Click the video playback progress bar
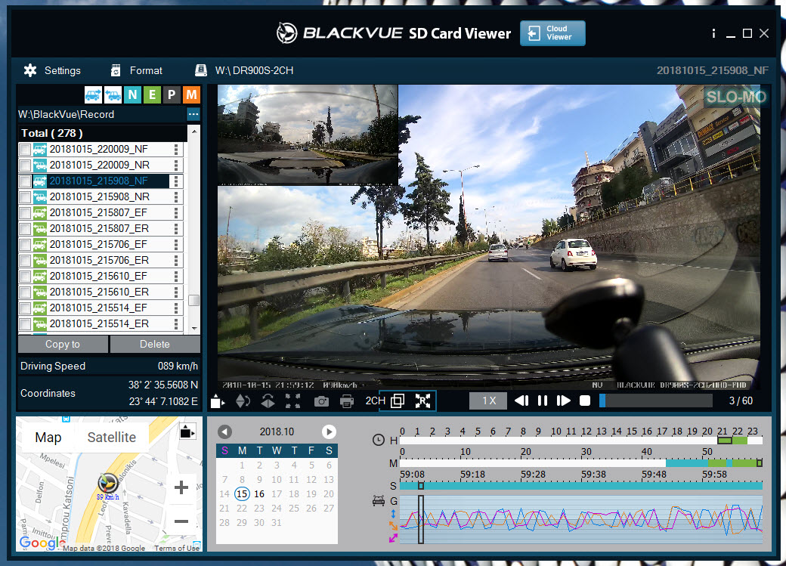Image resolution: width=786 pixels, height=566 pixels. pos(656,401)
